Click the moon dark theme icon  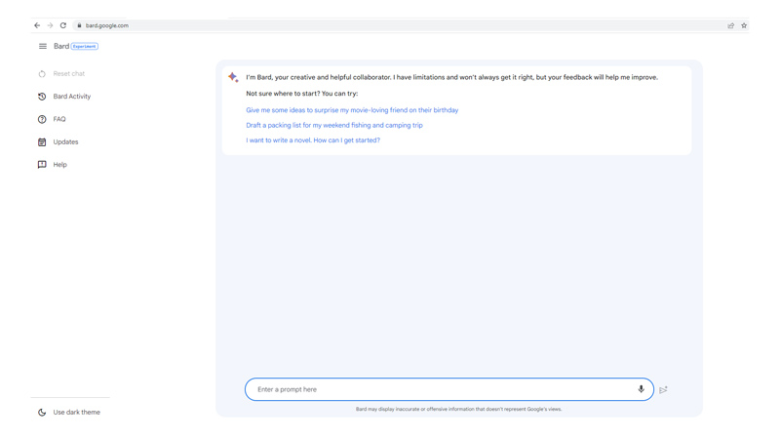(x=42, y=412)
